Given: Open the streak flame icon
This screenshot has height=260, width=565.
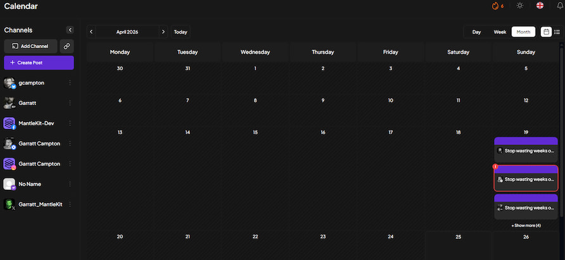Looking at the screenshot, I should (x=495, y=6).
